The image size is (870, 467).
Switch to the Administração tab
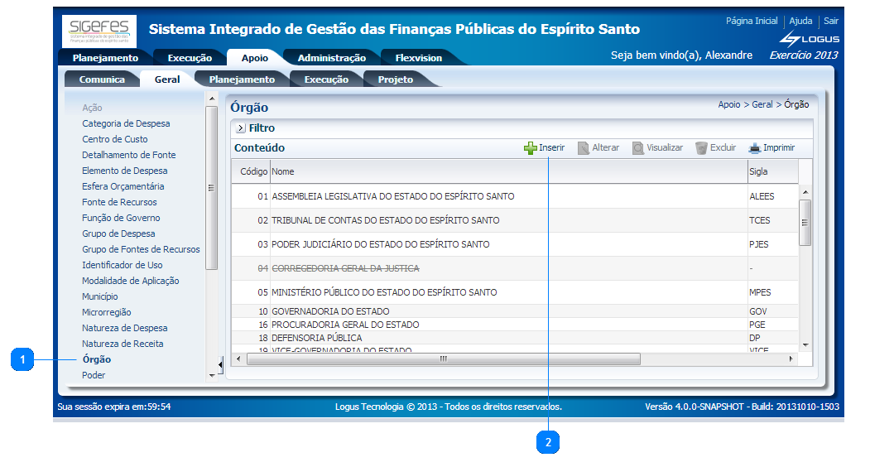coord(331,58)
